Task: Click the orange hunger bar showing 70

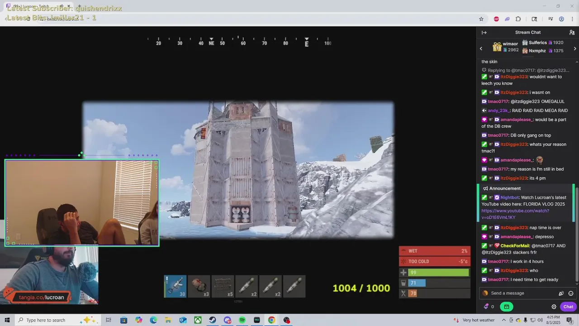Action: pos(435,293)
